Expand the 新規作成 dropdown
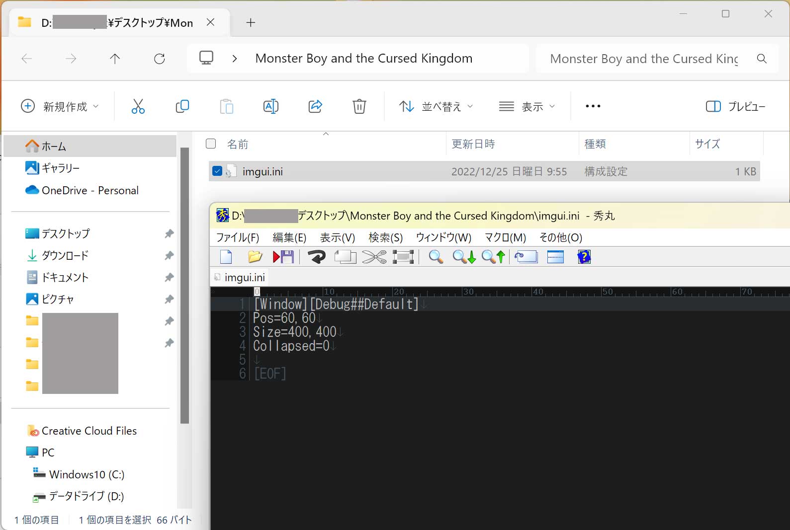 click(x=60, y=106)
